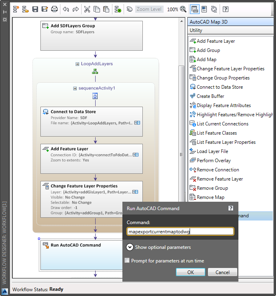This screenshot has width=276, height=296.
Task: Select List Feature Layer Properties activity
Action: click(x=222, y=142)
